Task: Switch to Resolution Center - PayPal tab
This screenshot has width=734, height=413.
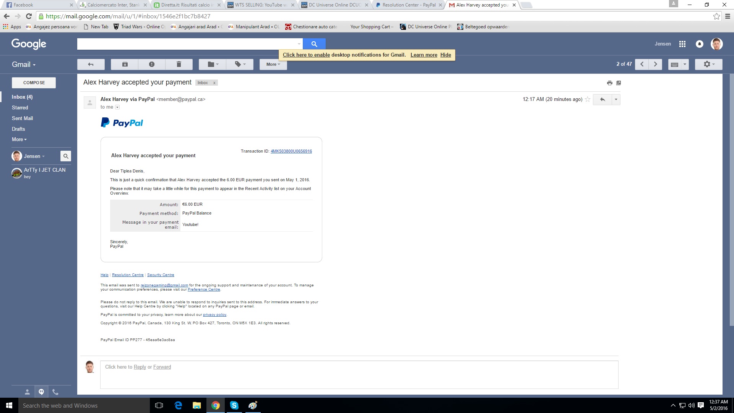Action: tap(409, 5)
